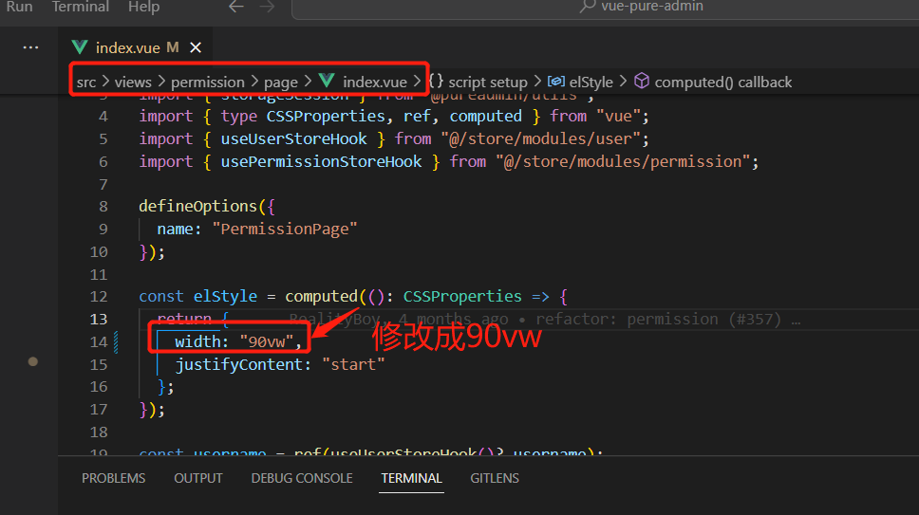Click the "vue" module string on line 4

click(619, 116)
